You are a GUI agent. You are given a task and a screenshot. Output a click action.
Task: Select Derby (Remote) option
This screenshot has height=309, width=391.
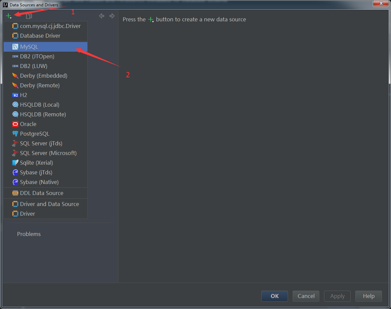click(46, 85)
